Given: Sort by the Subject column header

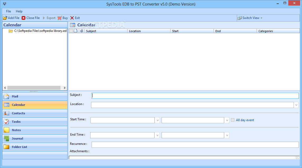Looking at the screenshot, I should [106, 31].
